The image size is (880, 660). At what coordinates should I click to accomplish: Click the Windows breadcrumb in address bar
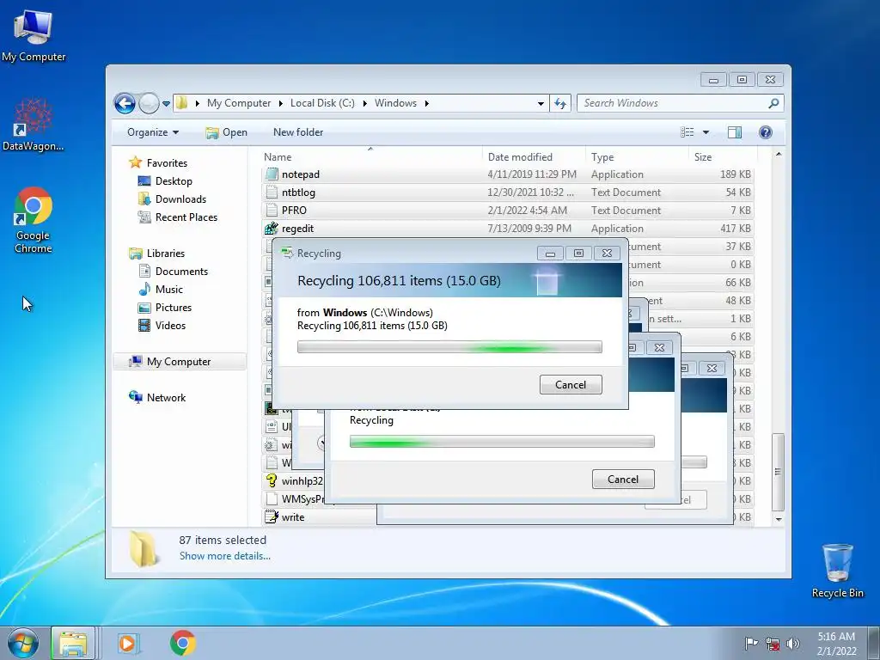[x=395, y=103]
